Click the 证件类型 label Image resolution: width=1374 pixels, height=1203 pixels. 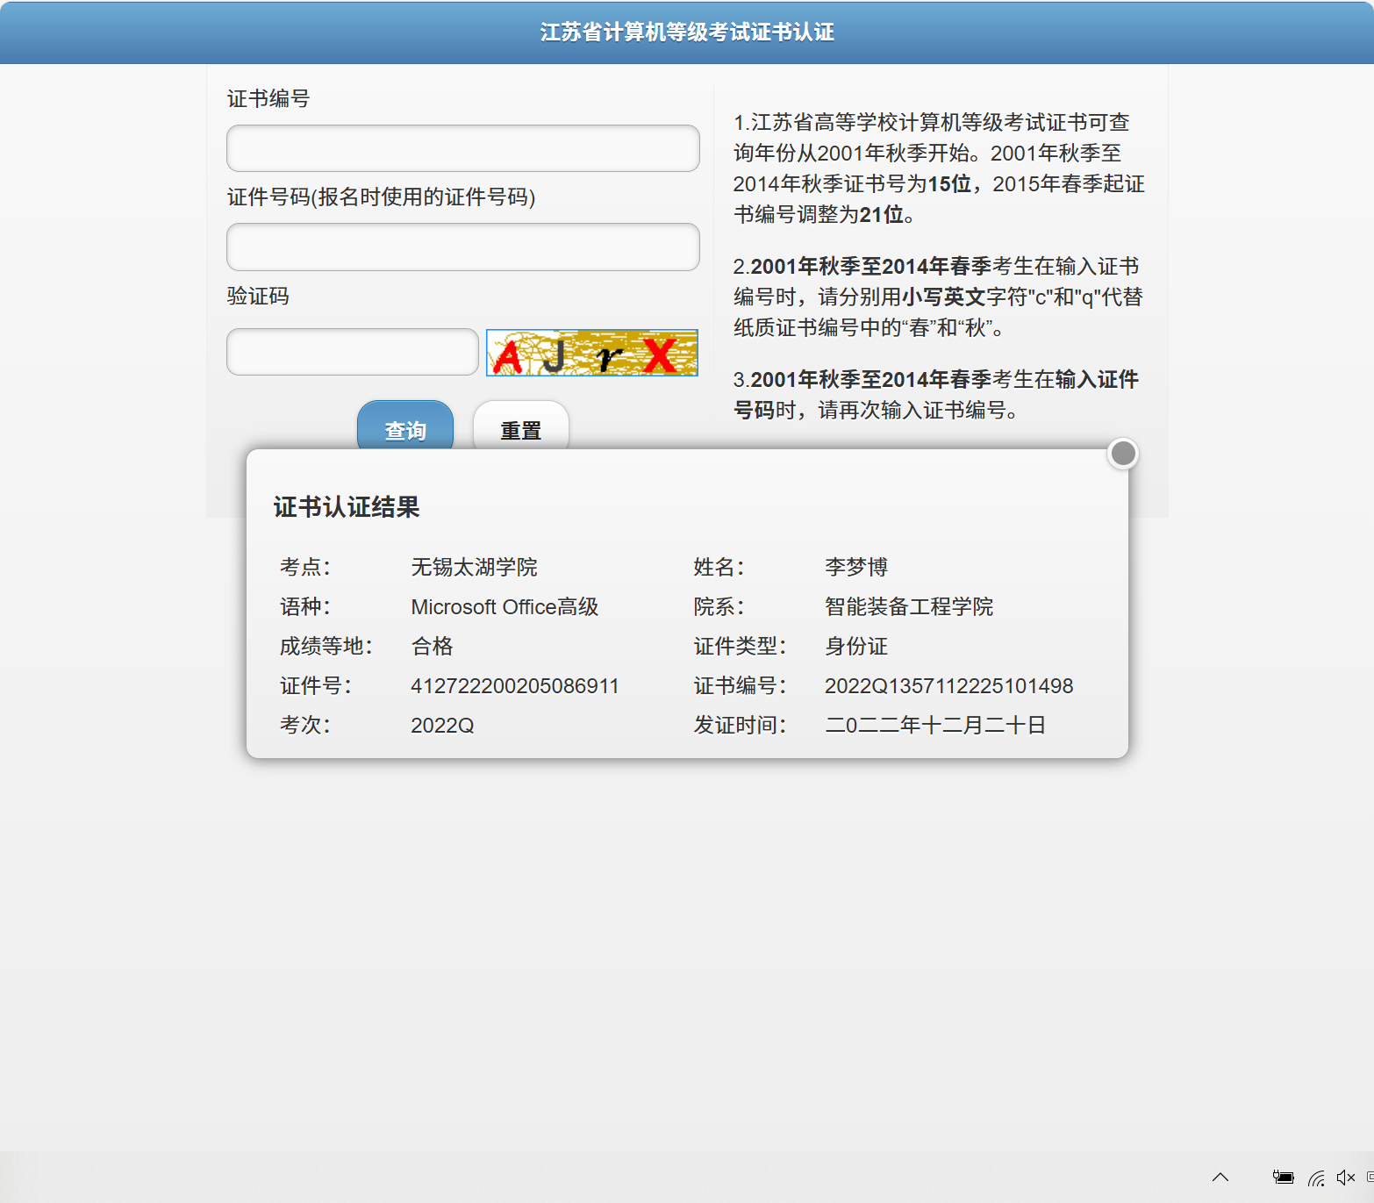(x=740, y=646)
